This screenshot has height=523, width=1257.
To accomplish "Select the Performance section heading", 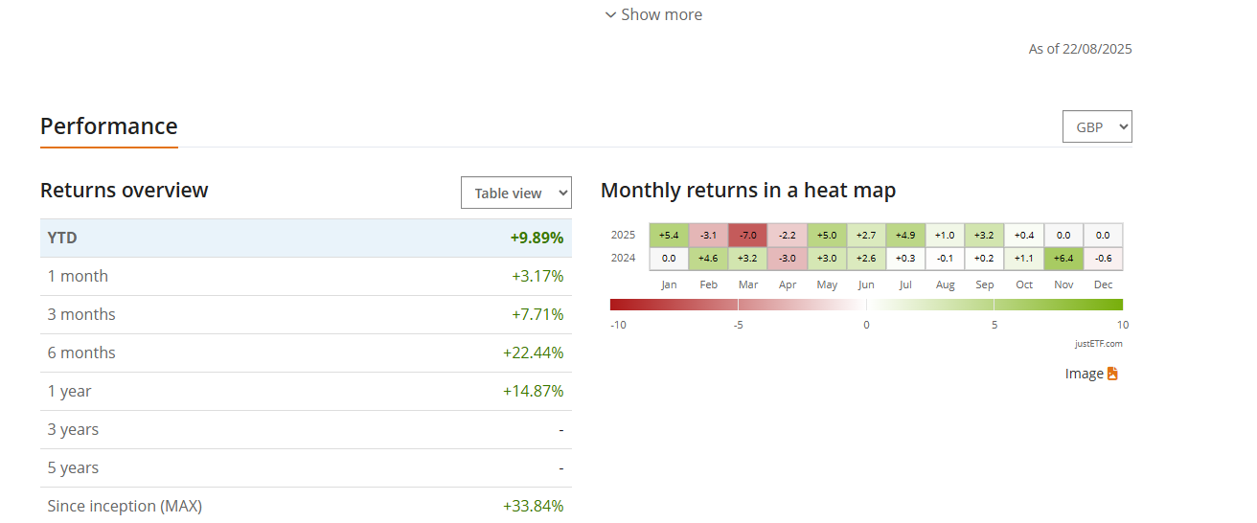I will [x=108, y=126].
